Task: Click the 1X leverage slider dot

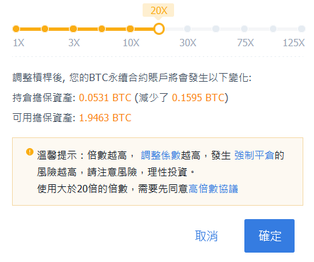Action: [x=16, y=29]
